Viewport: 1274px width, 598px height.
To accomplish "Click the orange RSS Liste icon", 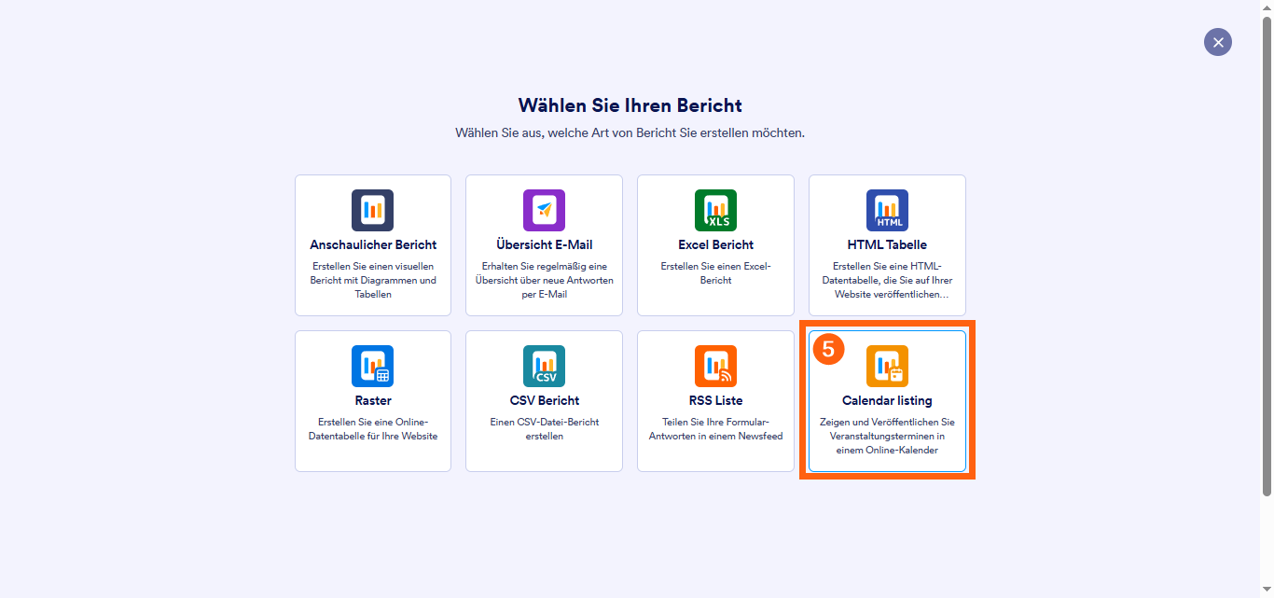I will point(715,366).
